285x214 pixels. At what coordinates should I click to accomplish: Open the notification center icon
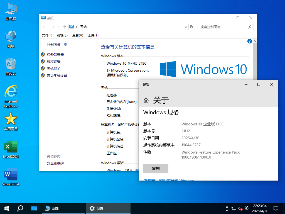pyautogui.click(x=276, y=208)
